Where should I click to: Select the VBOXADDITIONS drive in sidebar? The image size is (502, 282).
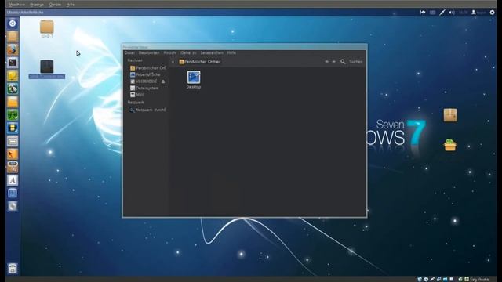coord(144,81)
